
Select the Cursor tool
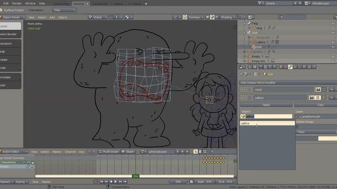pos(11,26)
